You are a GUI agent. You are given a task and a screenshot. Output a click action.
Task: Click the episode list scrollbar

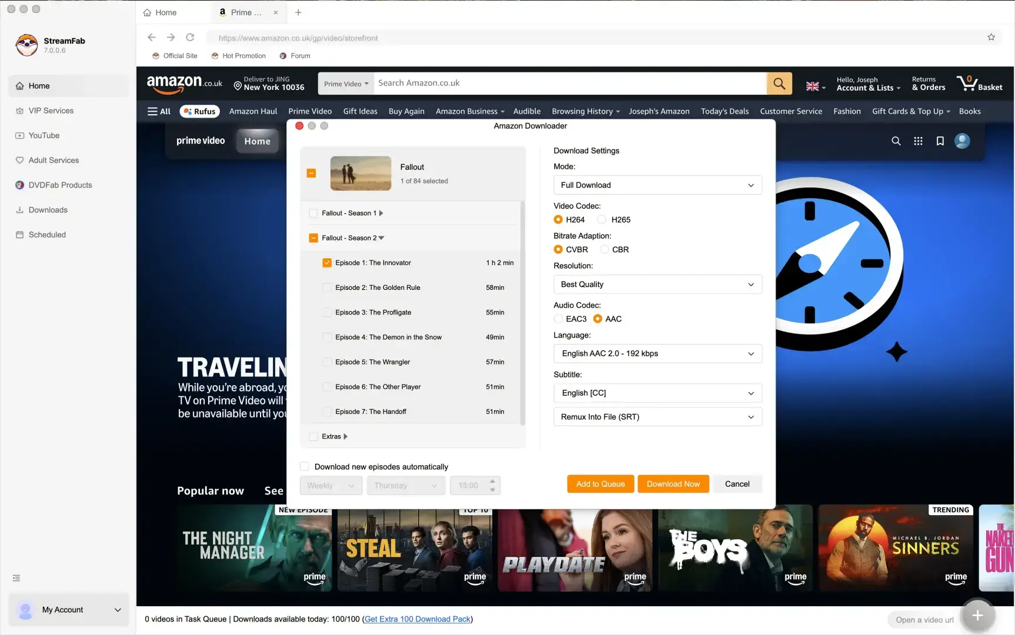pos(522,312)
